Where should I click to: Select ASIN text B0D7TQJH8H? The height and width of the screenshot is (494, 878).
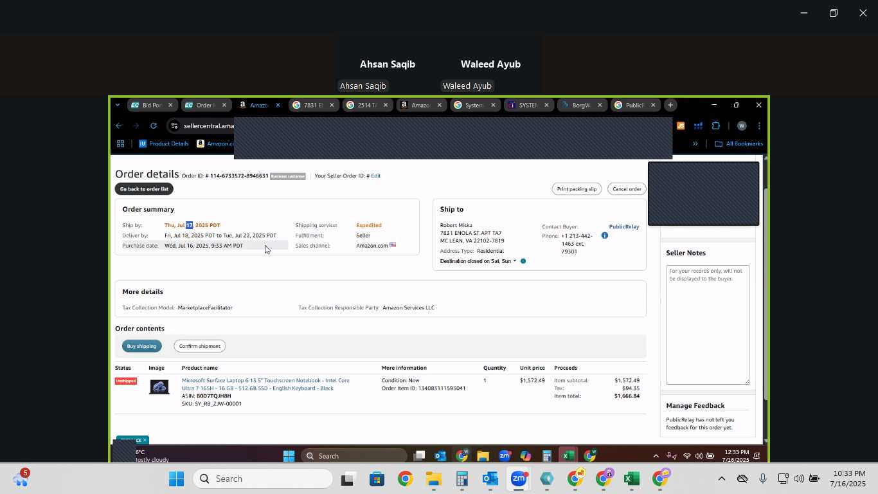point(213,396)
